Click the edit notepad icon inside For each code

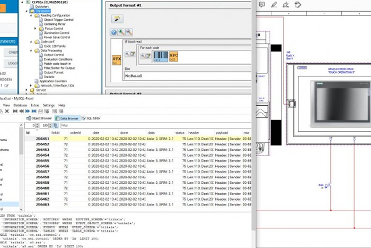click(148, 56)
